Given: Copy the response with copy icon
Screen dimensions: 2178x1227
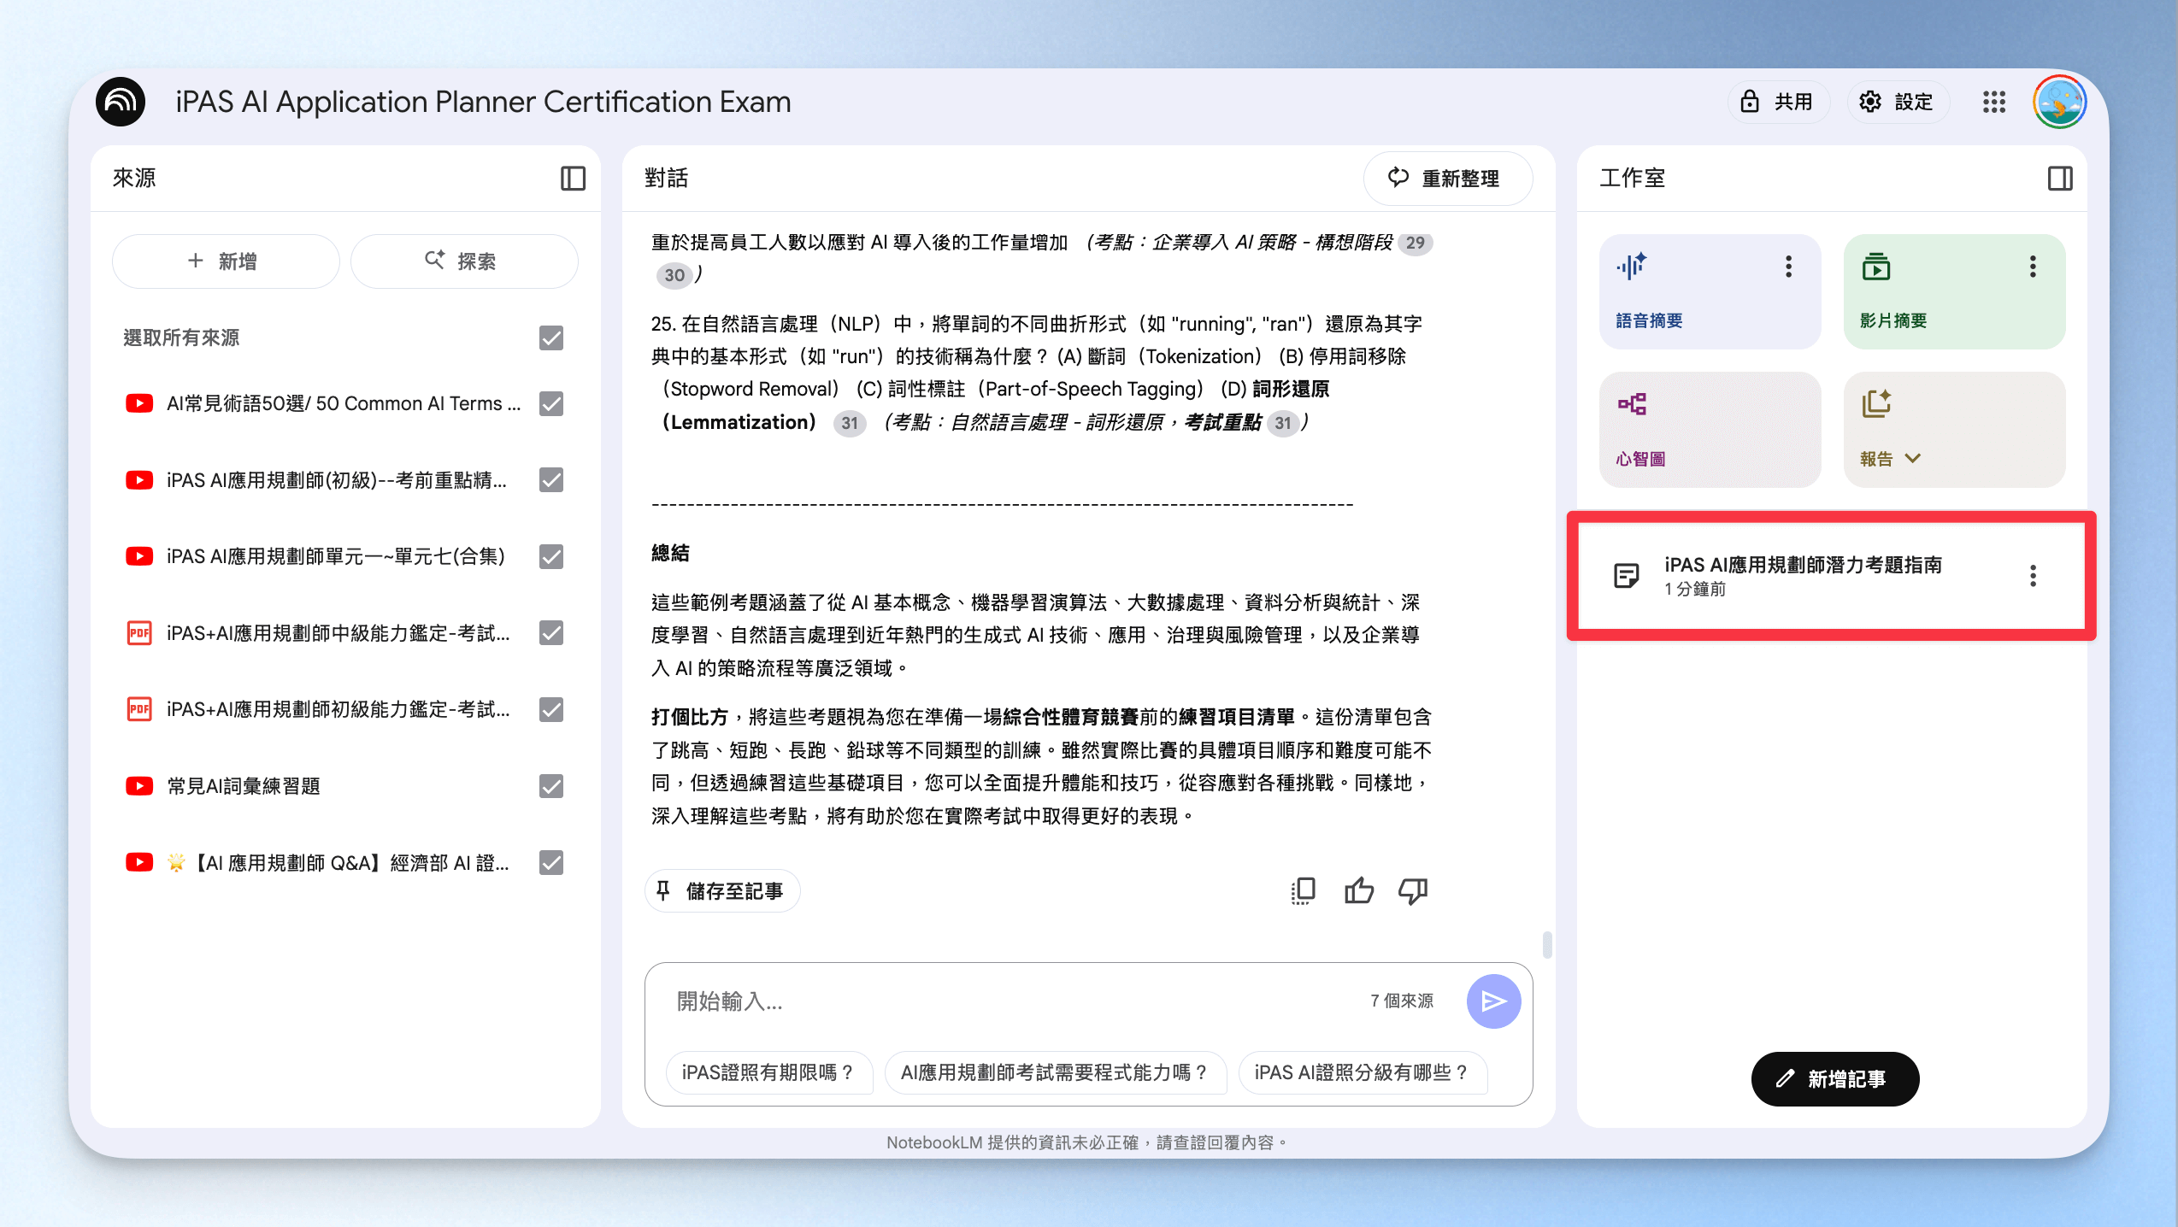Looking at the screenshot, I should [x=1303, y=890].
